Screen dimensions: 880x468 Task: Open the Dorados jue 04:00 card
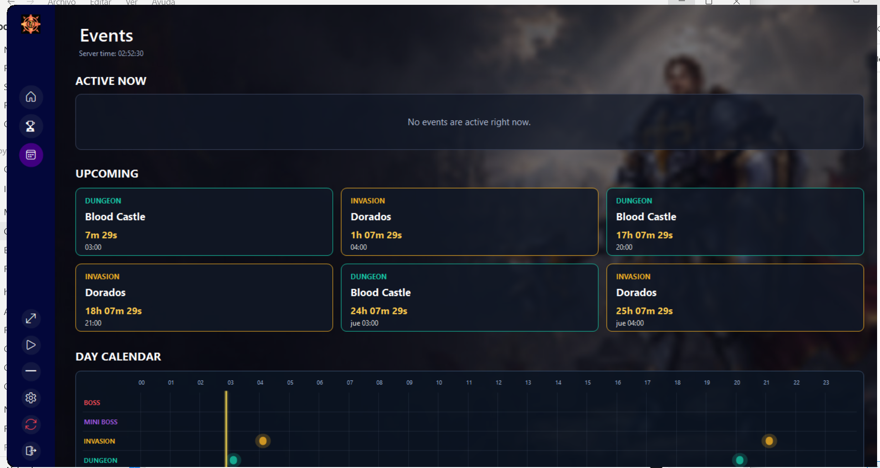pyautogui.click(x=735, y=298)
